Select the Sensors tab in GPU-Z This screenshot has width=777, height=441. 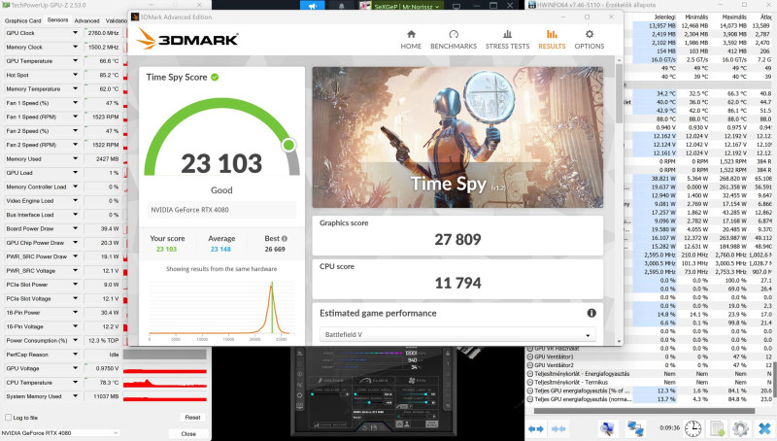(58, 20)
